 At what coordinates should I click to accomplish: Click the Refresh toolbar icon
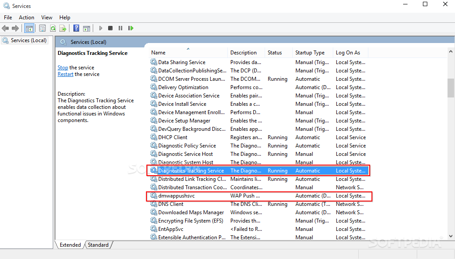click(x=53, y=28)
